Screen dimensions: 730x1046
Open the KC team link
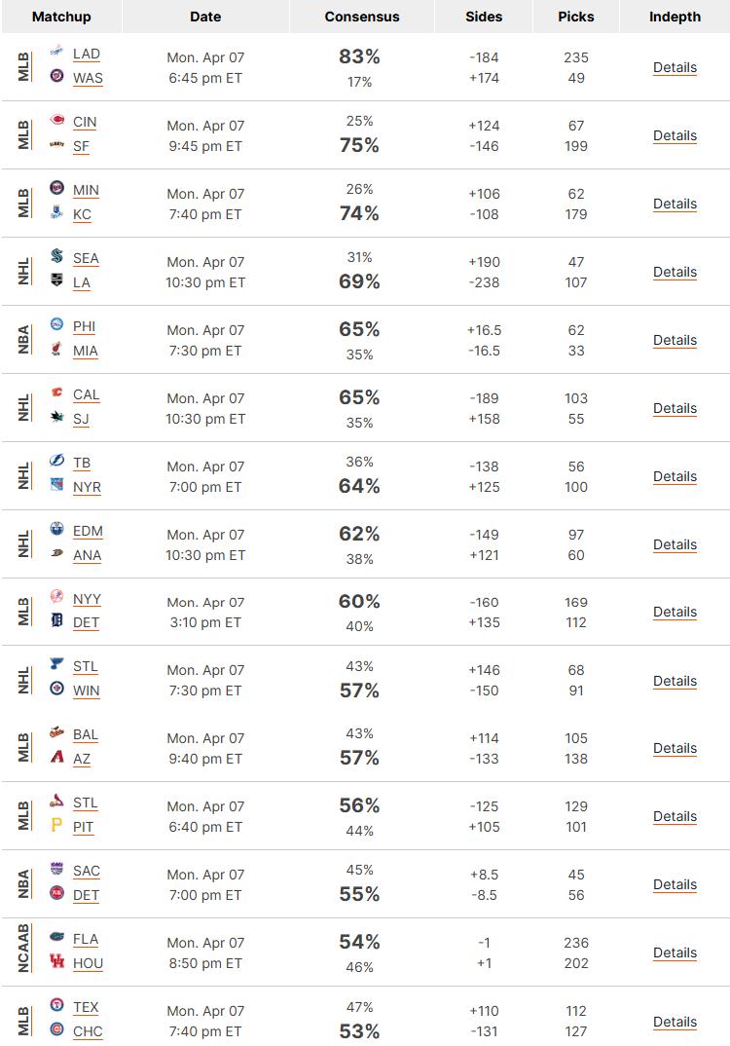click(x=82, y=215)
